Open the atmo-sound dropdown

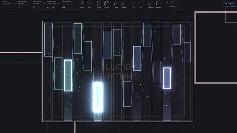tap(68, 4)
